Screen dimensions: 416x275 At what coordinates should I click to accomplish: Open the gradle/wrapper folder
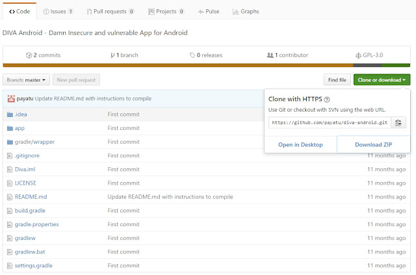(34, 142)
